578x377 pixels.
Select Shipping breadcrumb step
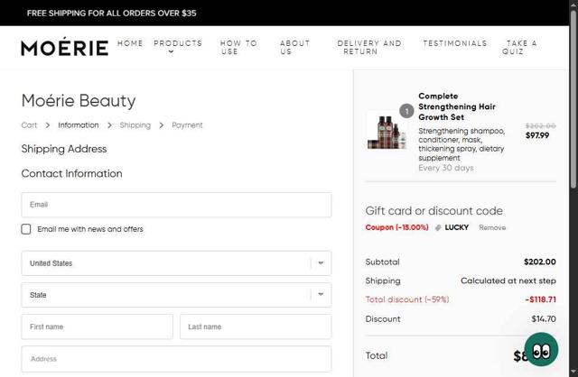[135, 125]
